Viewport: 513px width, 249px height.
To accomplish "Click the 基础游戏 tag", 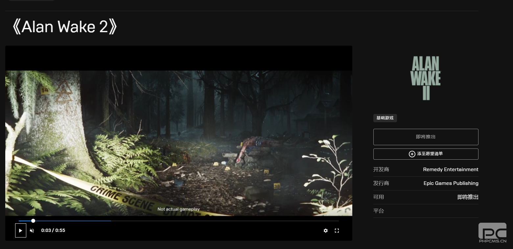I will 385,118.
